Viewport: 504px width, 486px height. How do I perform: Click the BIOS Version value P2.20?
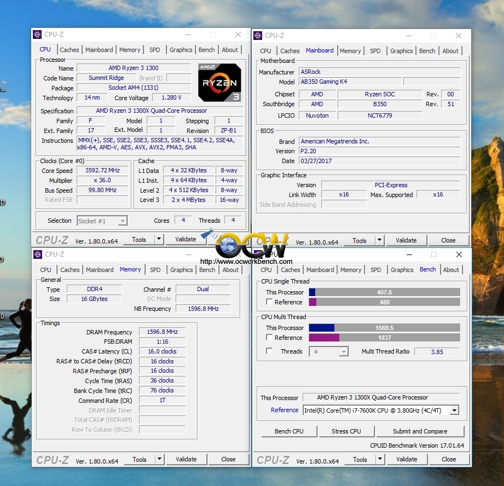[x=380, y=151]
